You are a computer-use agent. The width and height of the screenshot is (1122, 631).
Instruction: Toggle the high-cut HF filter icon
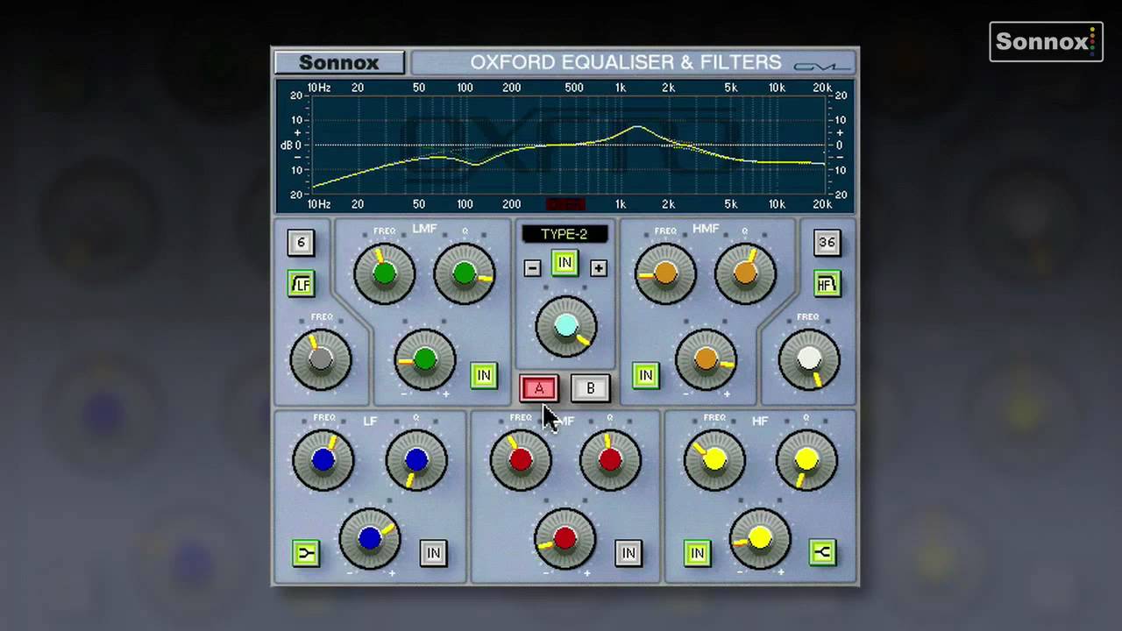tap(827, 283)
